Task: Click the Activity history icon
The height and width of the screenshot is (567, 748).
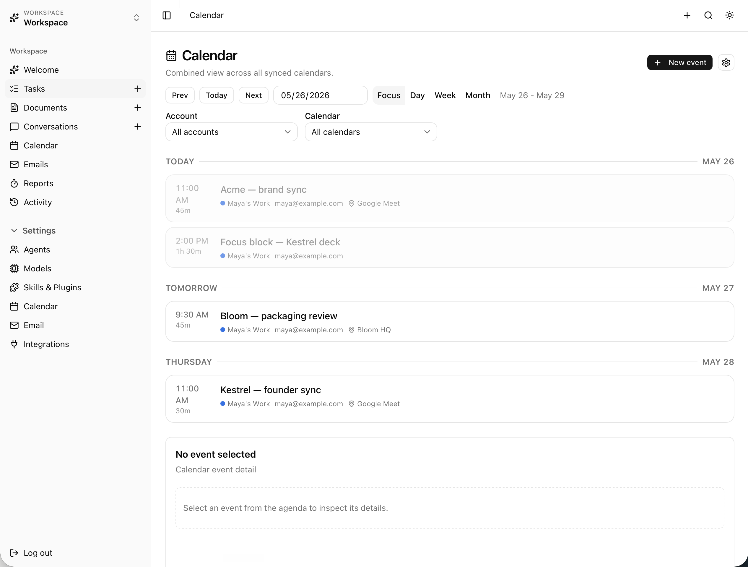Action: [14, 202]
